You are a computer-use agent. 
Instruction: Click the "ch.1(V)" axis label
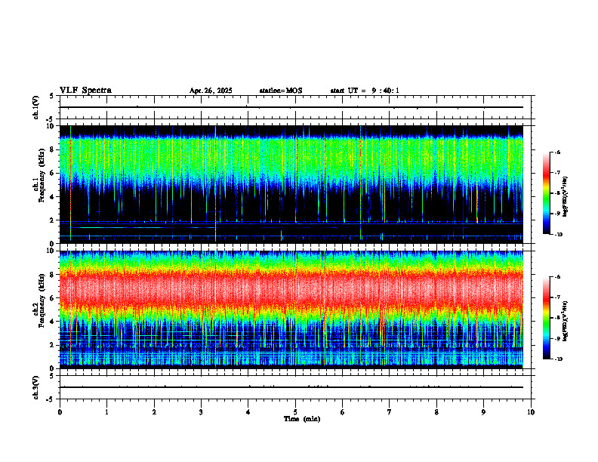[x=36, y=107]
